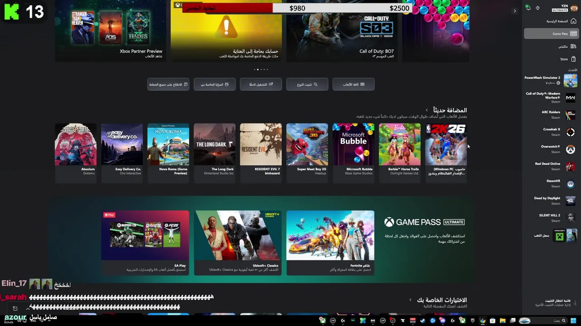The width and height of the screenshot is (581, 326).
Task: Open File Explorer from the taskbar
Action: 502,321
